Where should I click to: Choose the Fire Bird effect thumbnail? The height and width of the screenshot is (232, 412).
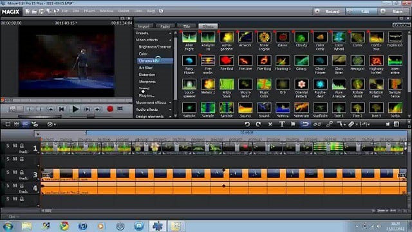pyautogui.click(x=227, y=63)
